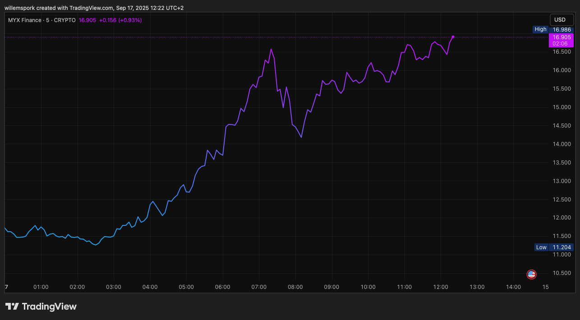Click the Low price label
580x320 pixels.
pos(541,247)
